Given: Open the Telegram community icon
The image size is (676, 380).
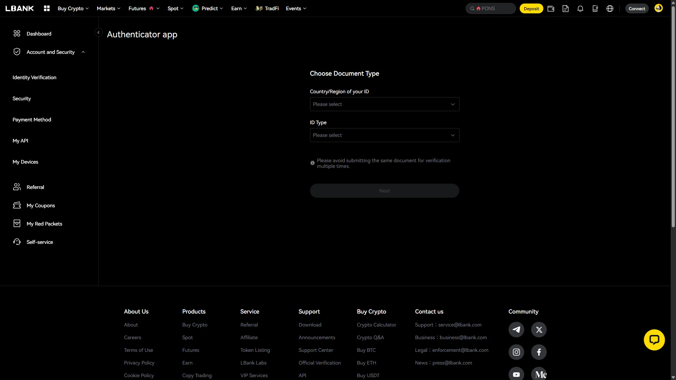Looking at the screenshot, I should pyautogui.click(x=517, y=330).
